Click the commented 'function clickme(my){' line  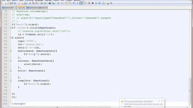(x=30, y=11)
